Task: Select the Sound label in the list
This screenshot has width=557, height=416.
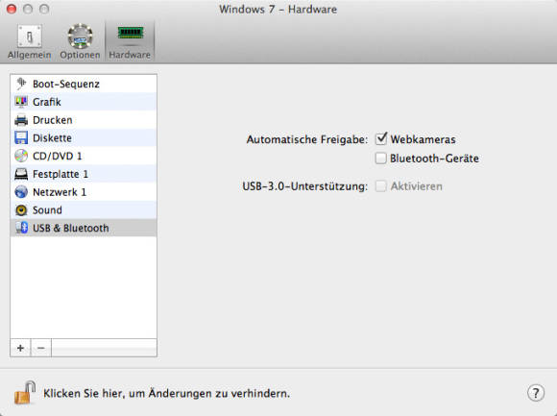Action: pos(47,210)
